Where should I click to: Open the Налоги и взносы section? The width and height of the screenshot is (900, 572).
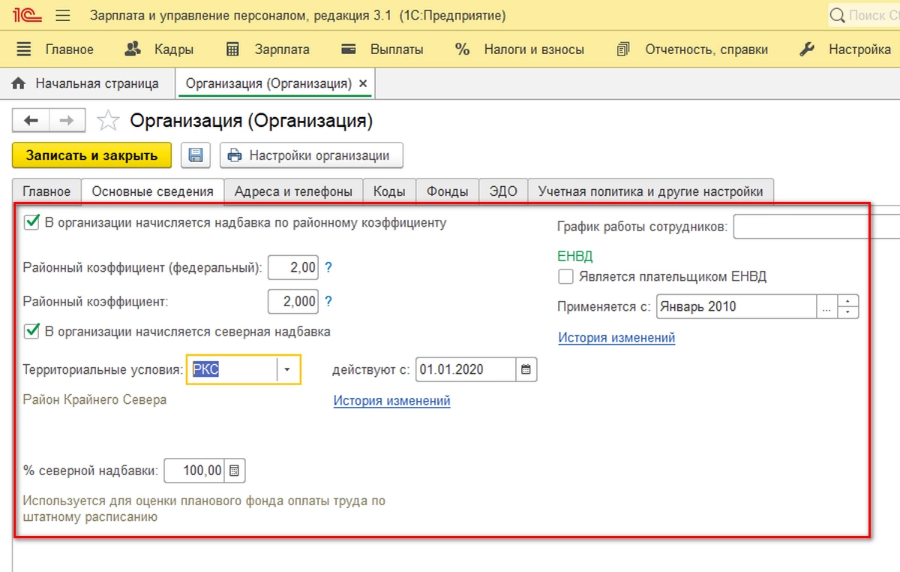pyautogui.click(x=520, y=50)
